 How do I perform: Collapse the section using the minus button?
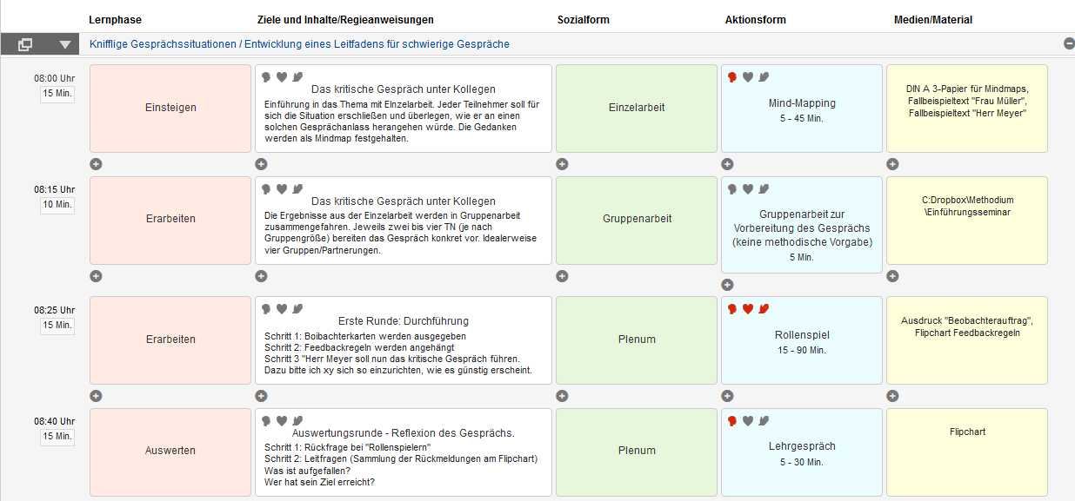click(x=1069, y=43)
